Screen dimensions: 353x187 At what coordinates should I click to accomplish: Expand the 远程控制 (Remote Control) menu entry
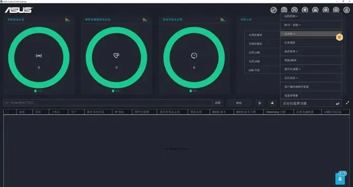pyautogui.click(x=311, y=16)
